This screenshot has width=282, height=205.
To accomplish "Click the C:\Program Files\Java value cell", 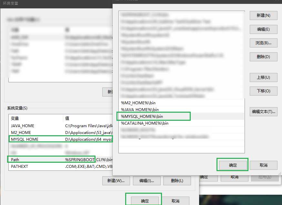I will tap(89, 126).
